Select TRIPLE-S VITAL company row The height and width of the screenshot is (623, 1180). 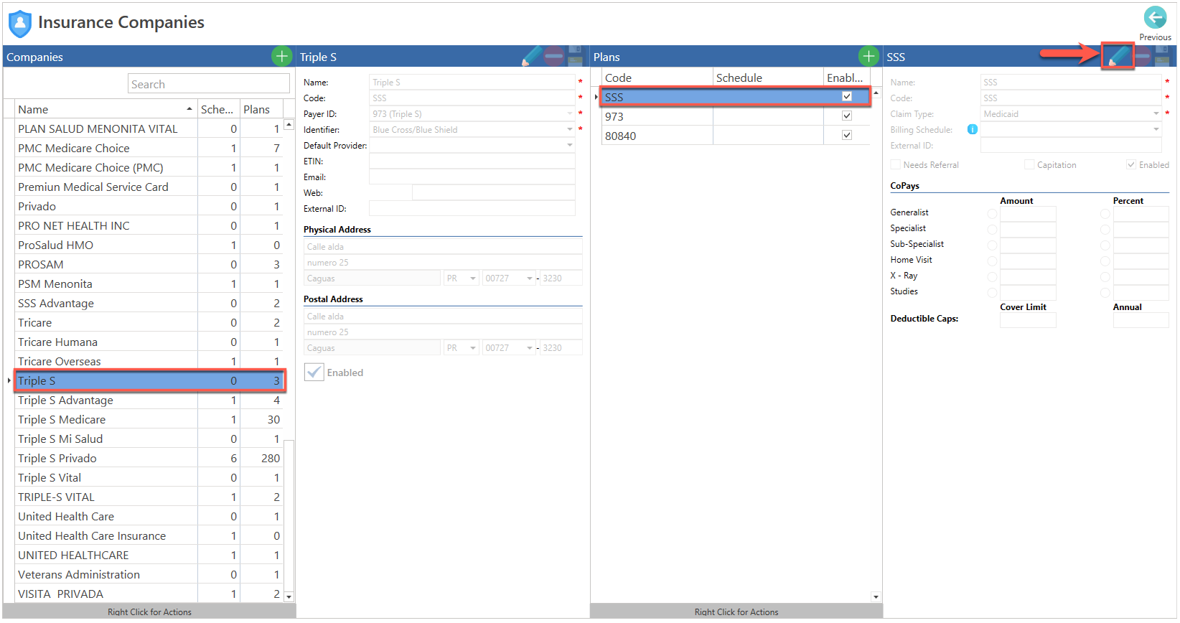pyautogui.click(x=149, y=497)
